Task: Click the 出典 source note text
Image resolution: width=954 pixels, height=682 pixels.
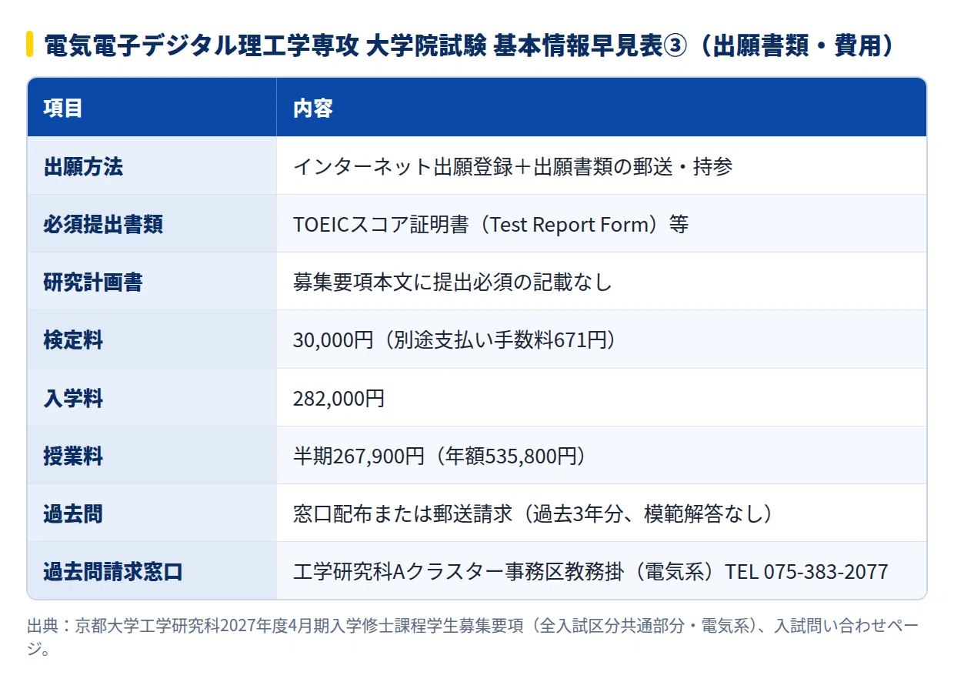Action: point(473,637)
